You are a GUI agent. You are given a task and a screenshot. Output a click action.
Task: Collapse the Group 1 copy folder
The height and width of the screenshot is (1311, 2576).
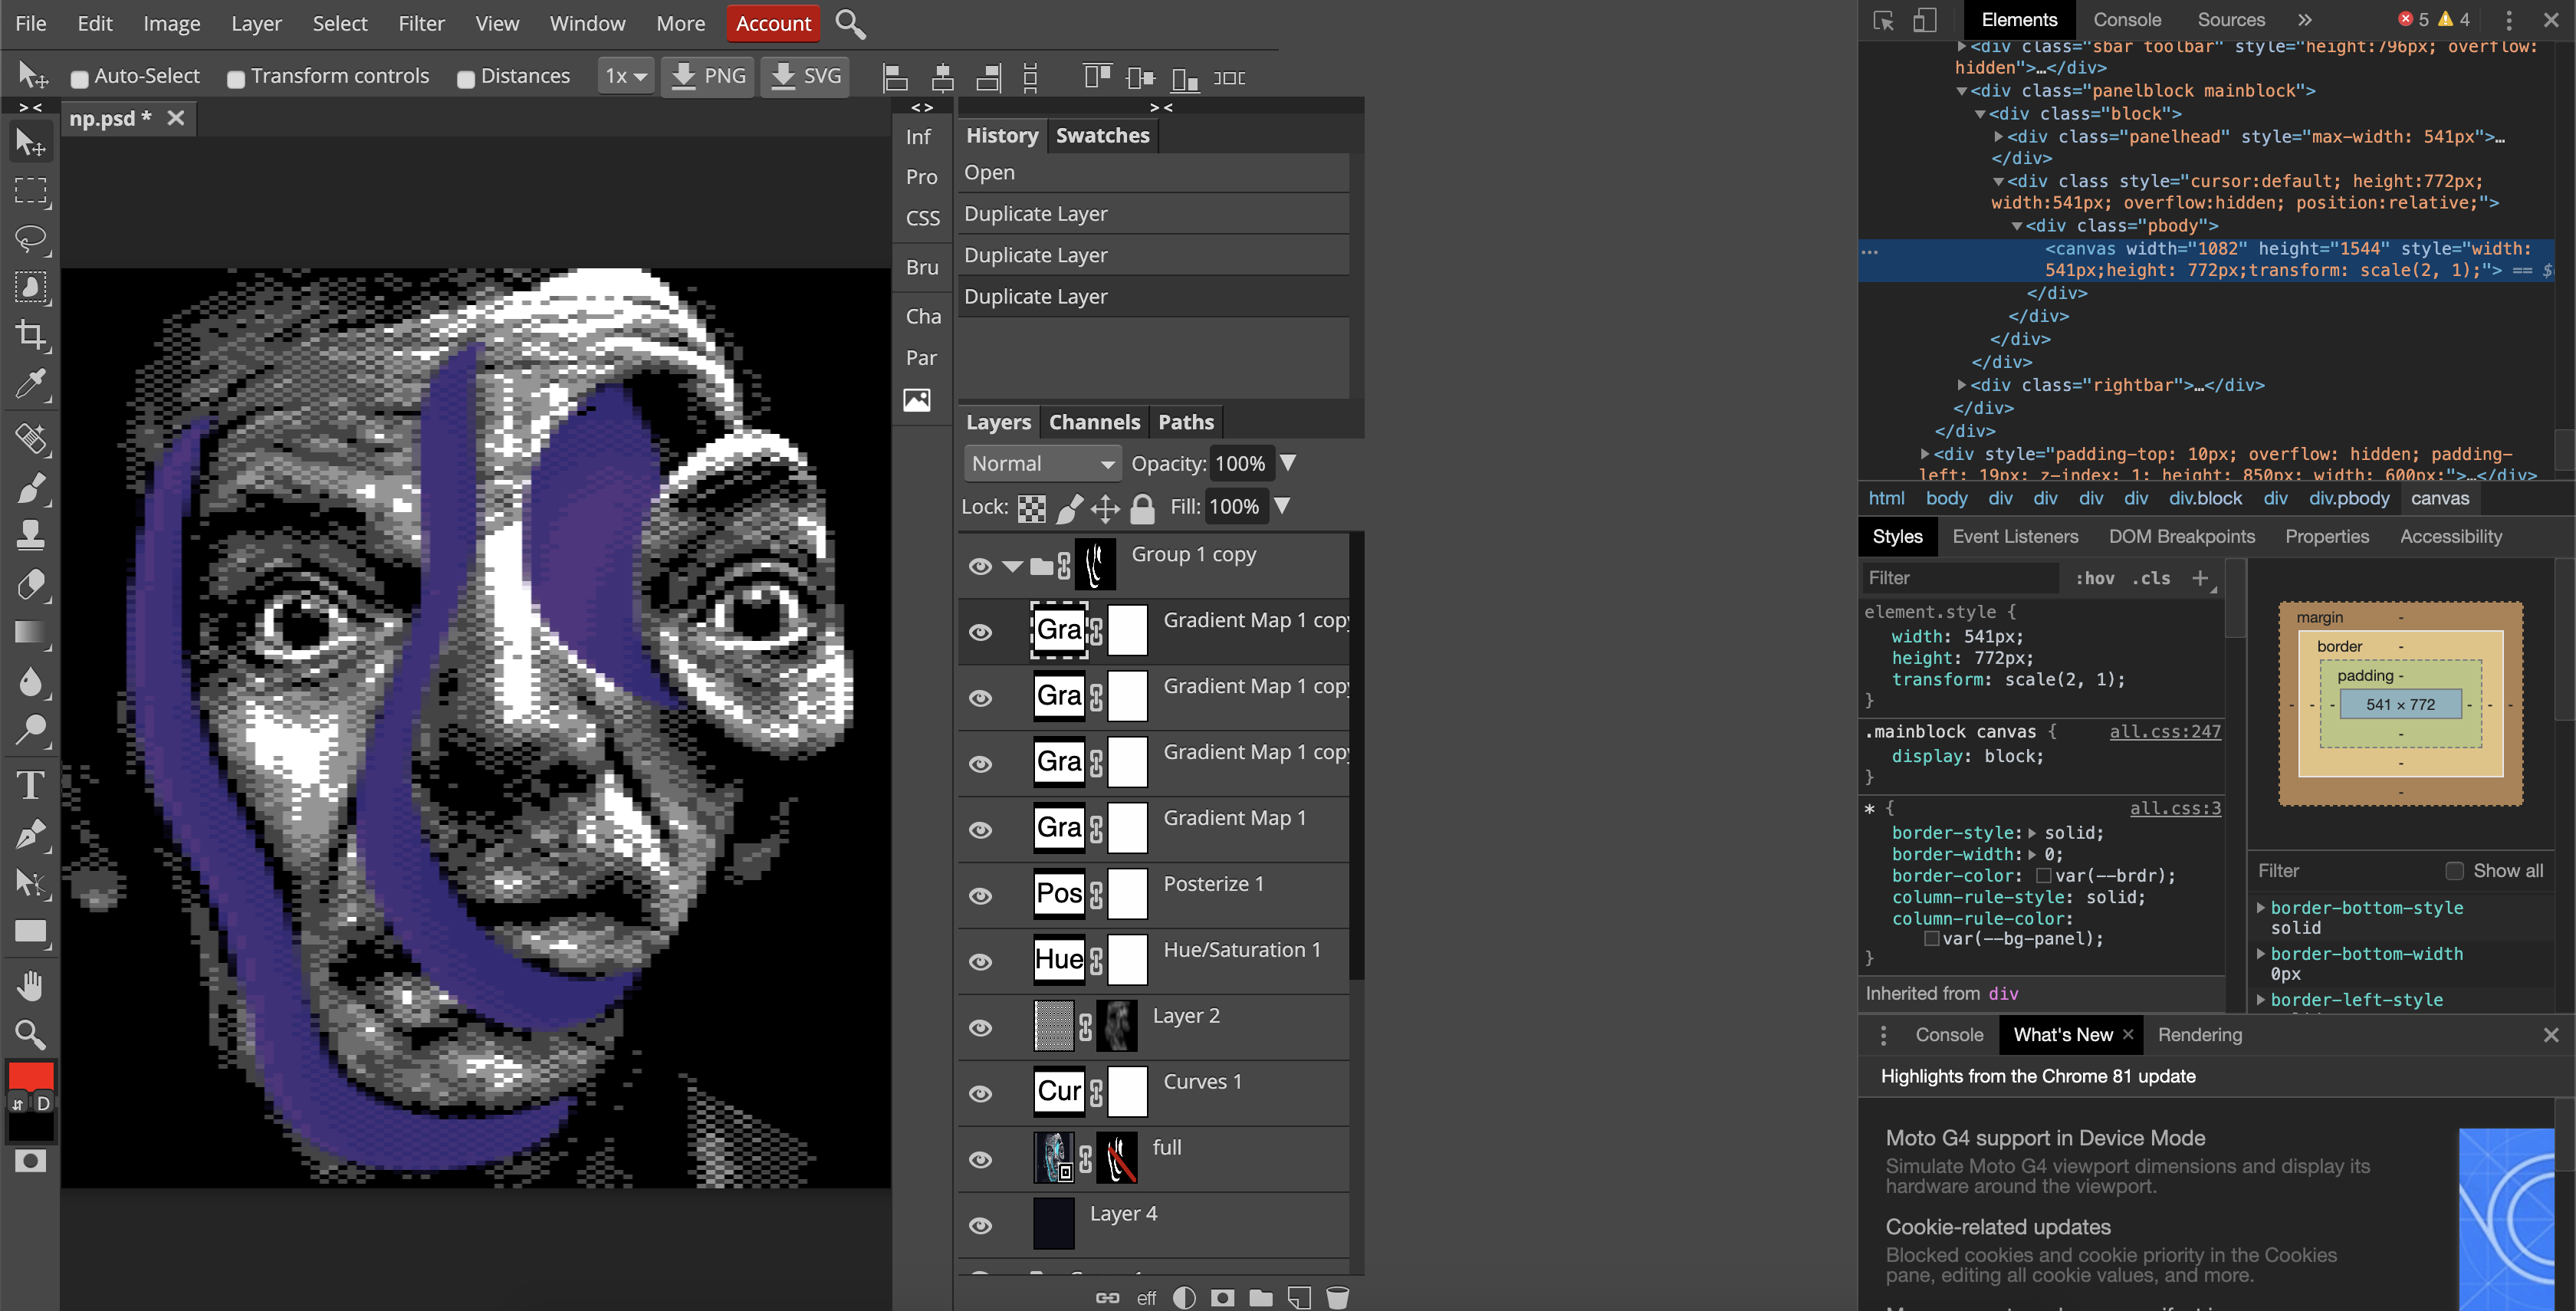(1012, 565)
